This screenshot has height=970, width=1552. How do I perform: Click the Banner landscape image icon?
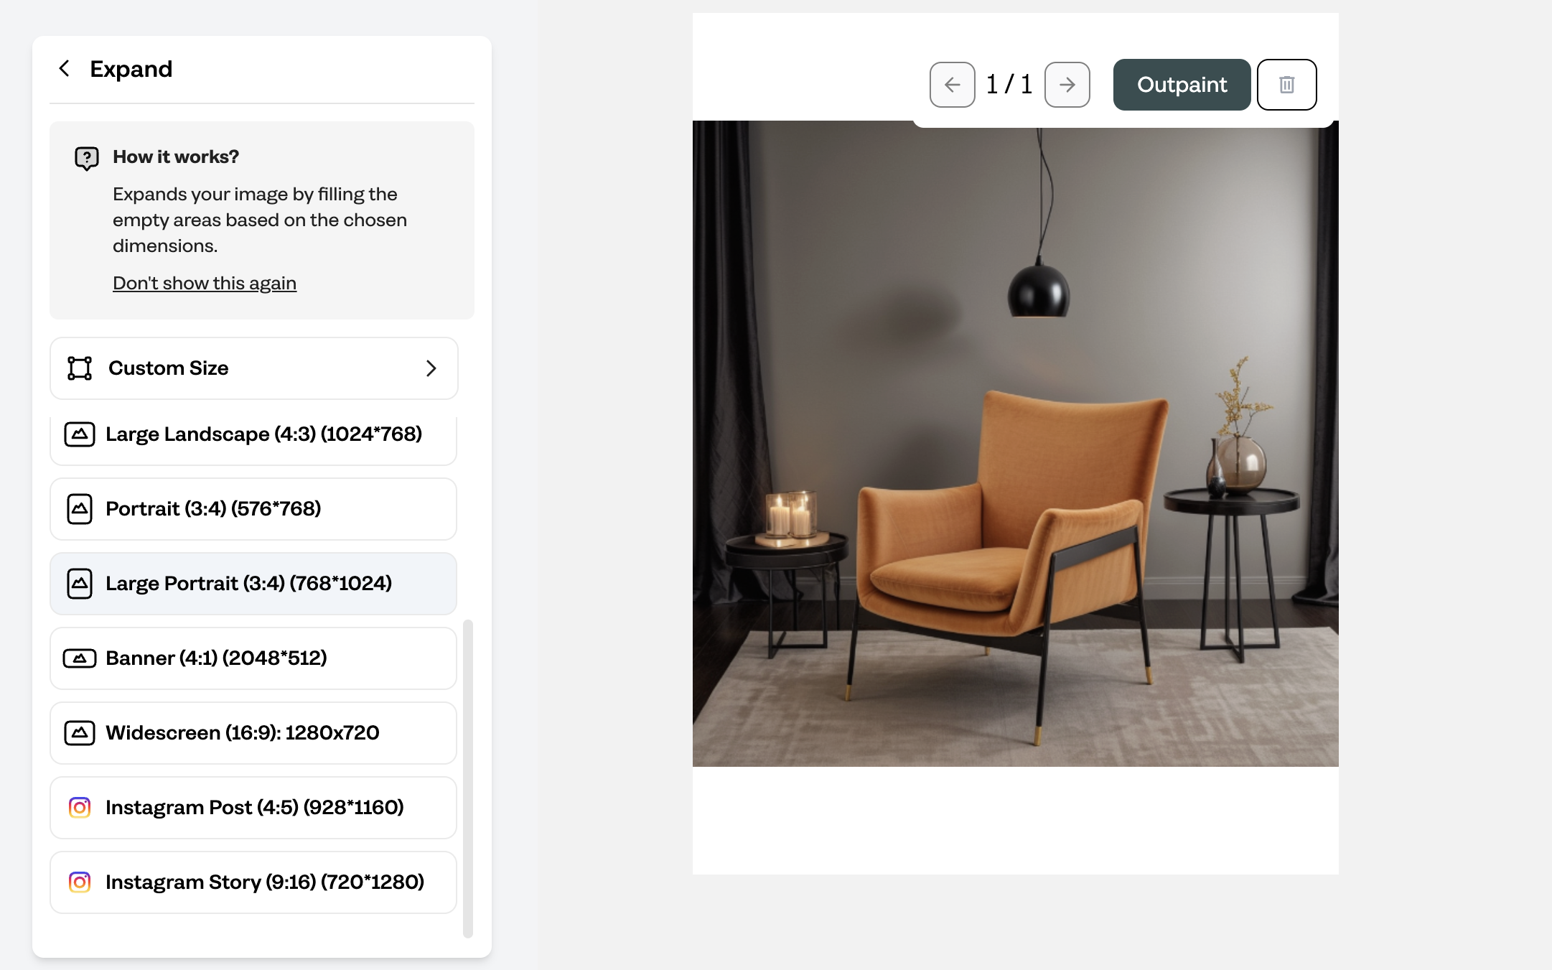tap(80, 658)
